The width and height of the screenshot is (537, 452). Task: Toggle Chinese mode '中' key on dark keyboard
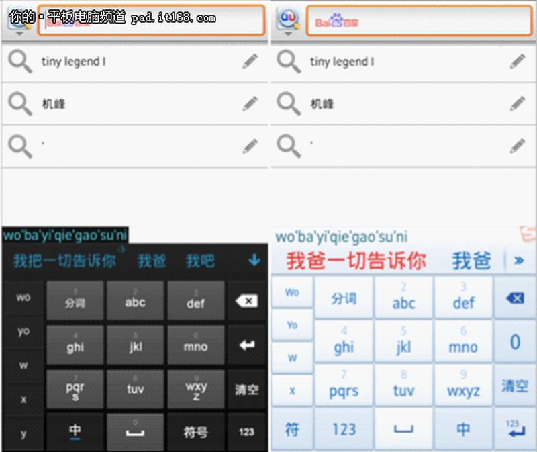click(x=75, y=432)
